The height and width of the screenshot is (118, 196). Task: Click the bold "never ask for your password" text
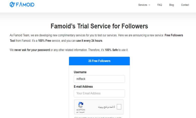point(32,50)
